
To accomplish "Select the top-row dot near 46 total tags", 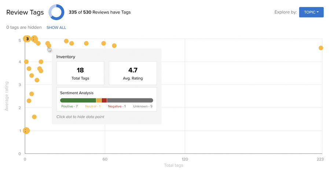I will pyautogui.click(x=86, y=43).
